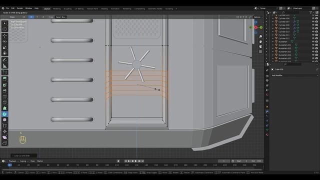Image resolution: width=320 pixels, height=180 pixels.
Task: Select the Smooth vertices tool
Action: [x=4, y=120]
